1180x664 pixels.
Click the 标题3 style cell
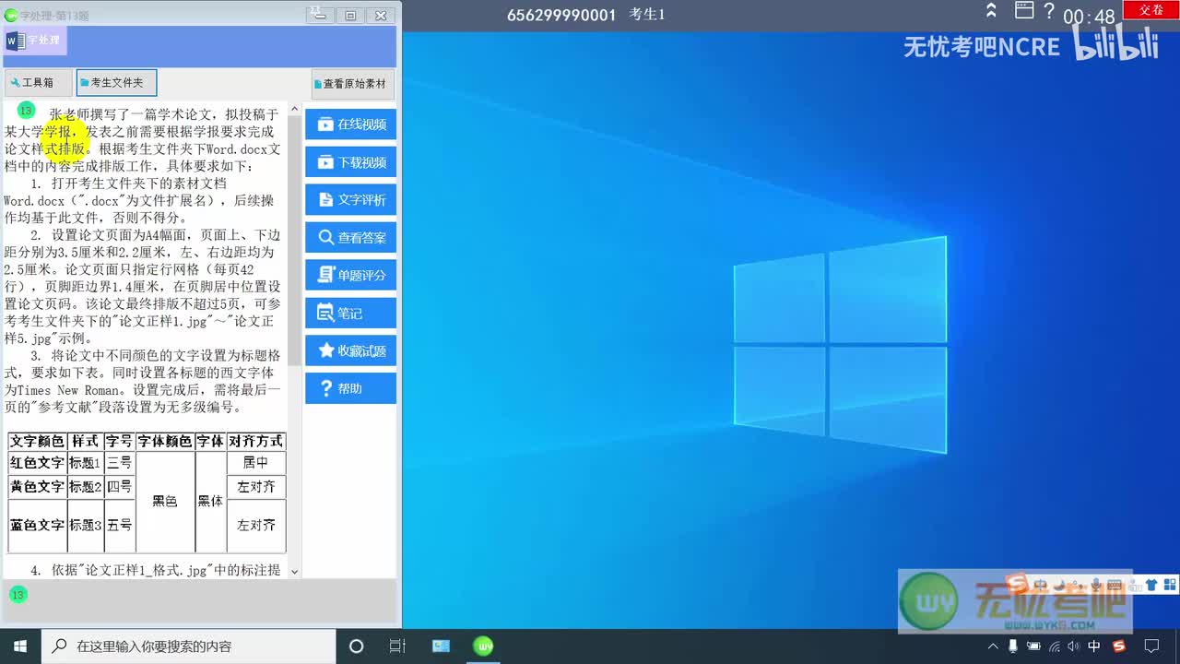point(85,526)
